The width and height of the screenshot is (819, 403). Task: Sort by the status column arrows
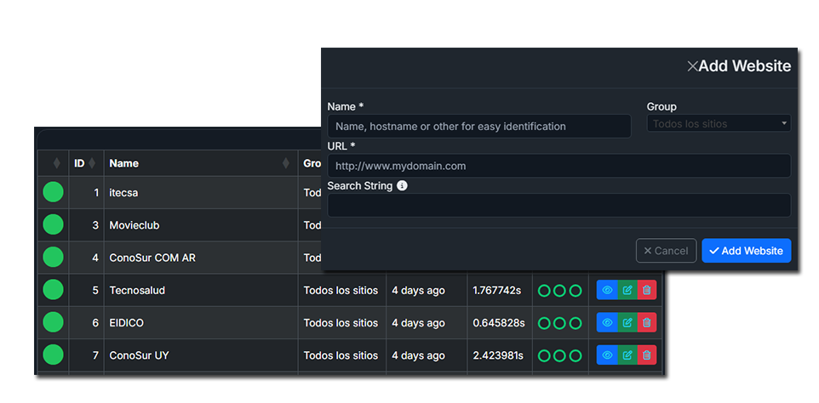tap(56, 163)
